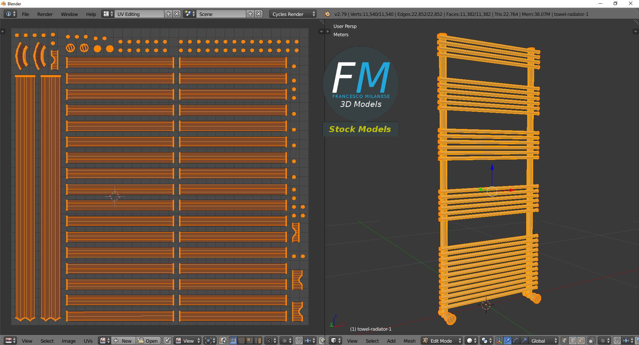Click the green Y axis manipulator handle
The image size is (639, 345).
click(480, 189)
